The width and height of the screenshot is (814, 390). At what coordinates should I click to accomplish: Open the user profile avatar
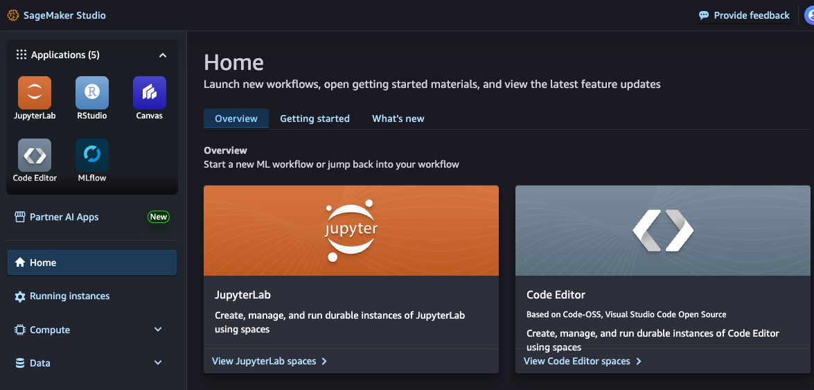810,15
